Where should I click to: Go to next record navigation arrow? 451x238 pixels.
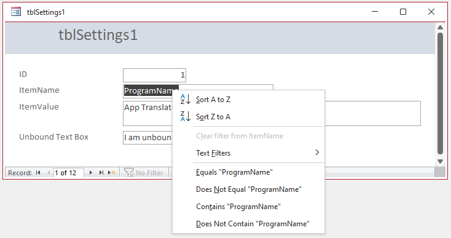90,173
